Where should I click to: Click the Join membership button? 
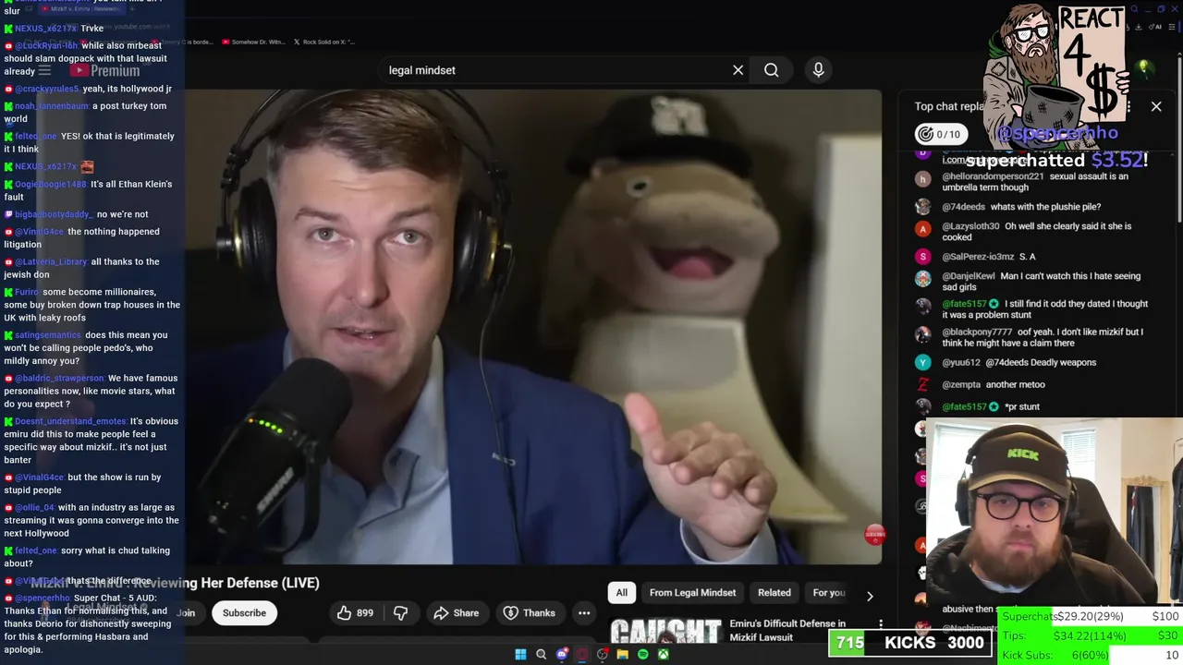pos(187,612)
